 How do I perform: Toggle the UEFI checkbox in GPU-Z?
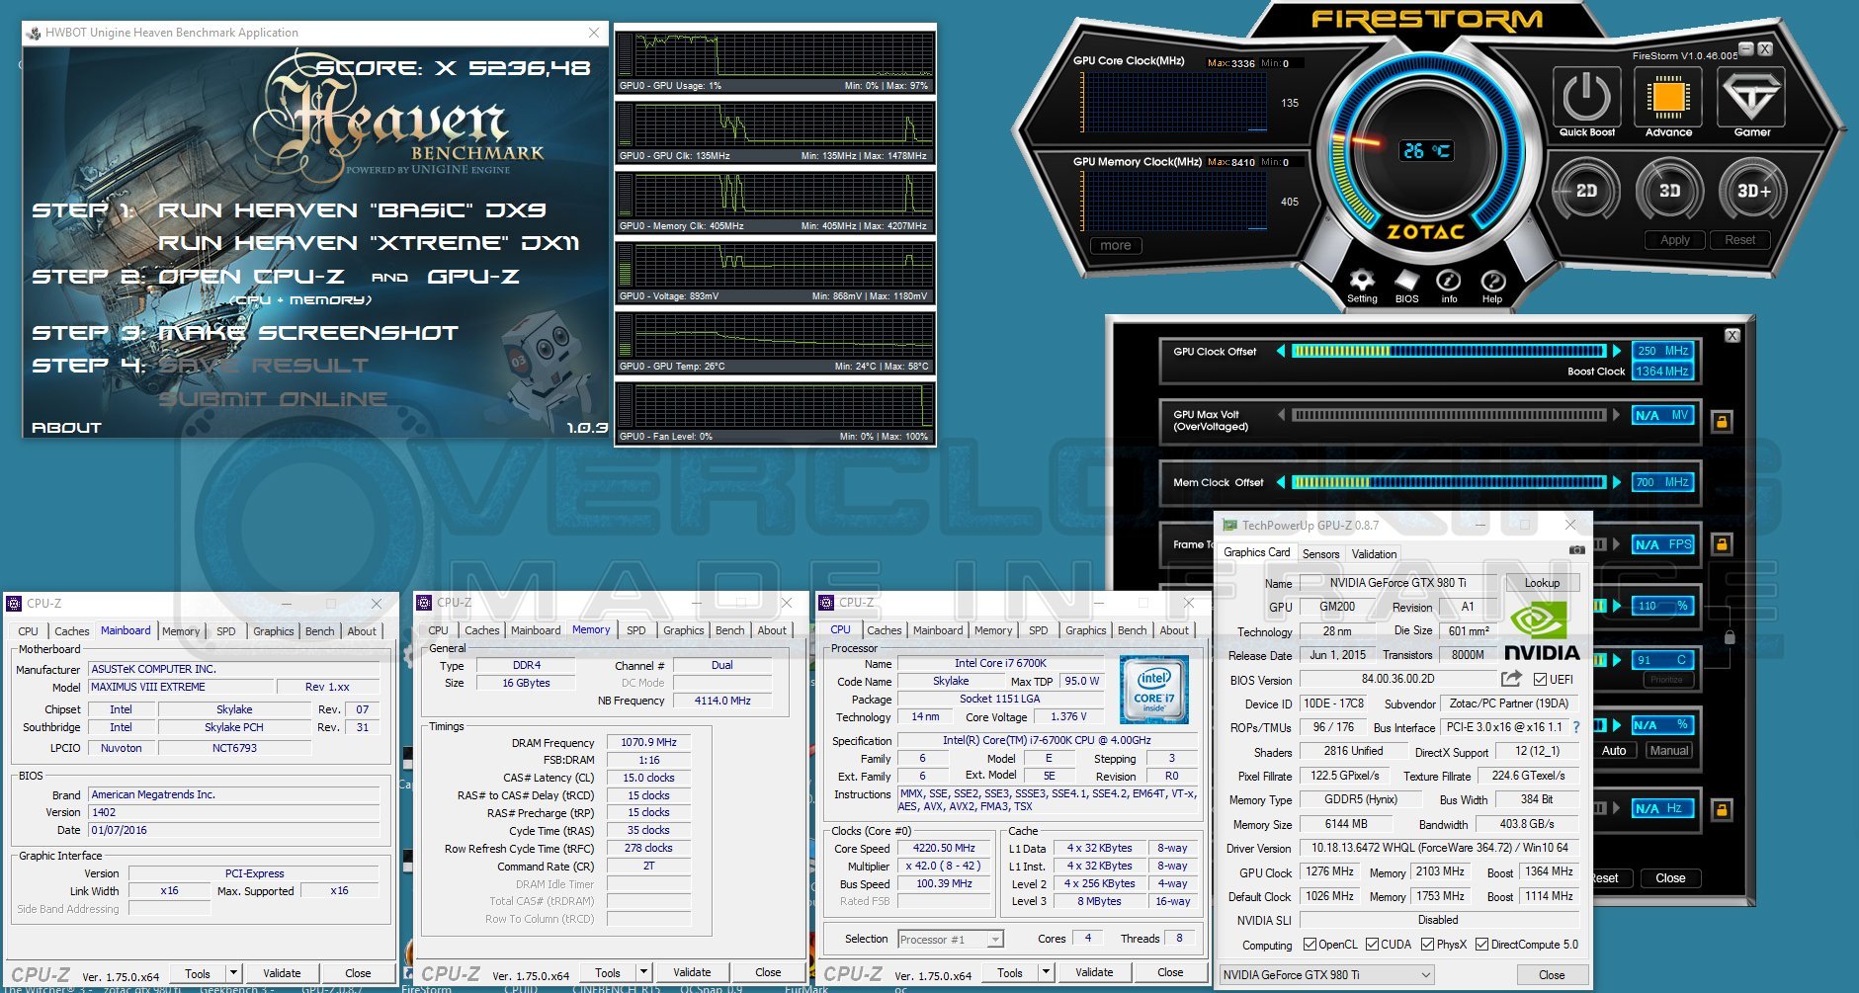coord(1540,680)
